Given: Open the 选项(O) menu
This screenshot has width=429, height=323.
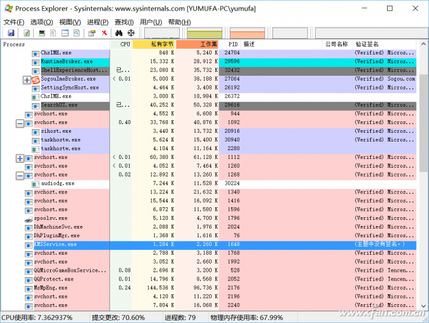Looking at the screenshot, I should tap(41, 22).
